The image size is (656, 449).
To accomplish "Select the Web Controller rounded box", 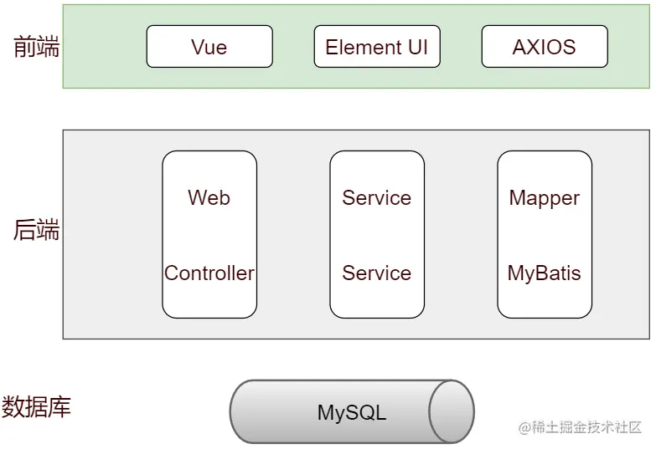I will click(x=209, y=234).
